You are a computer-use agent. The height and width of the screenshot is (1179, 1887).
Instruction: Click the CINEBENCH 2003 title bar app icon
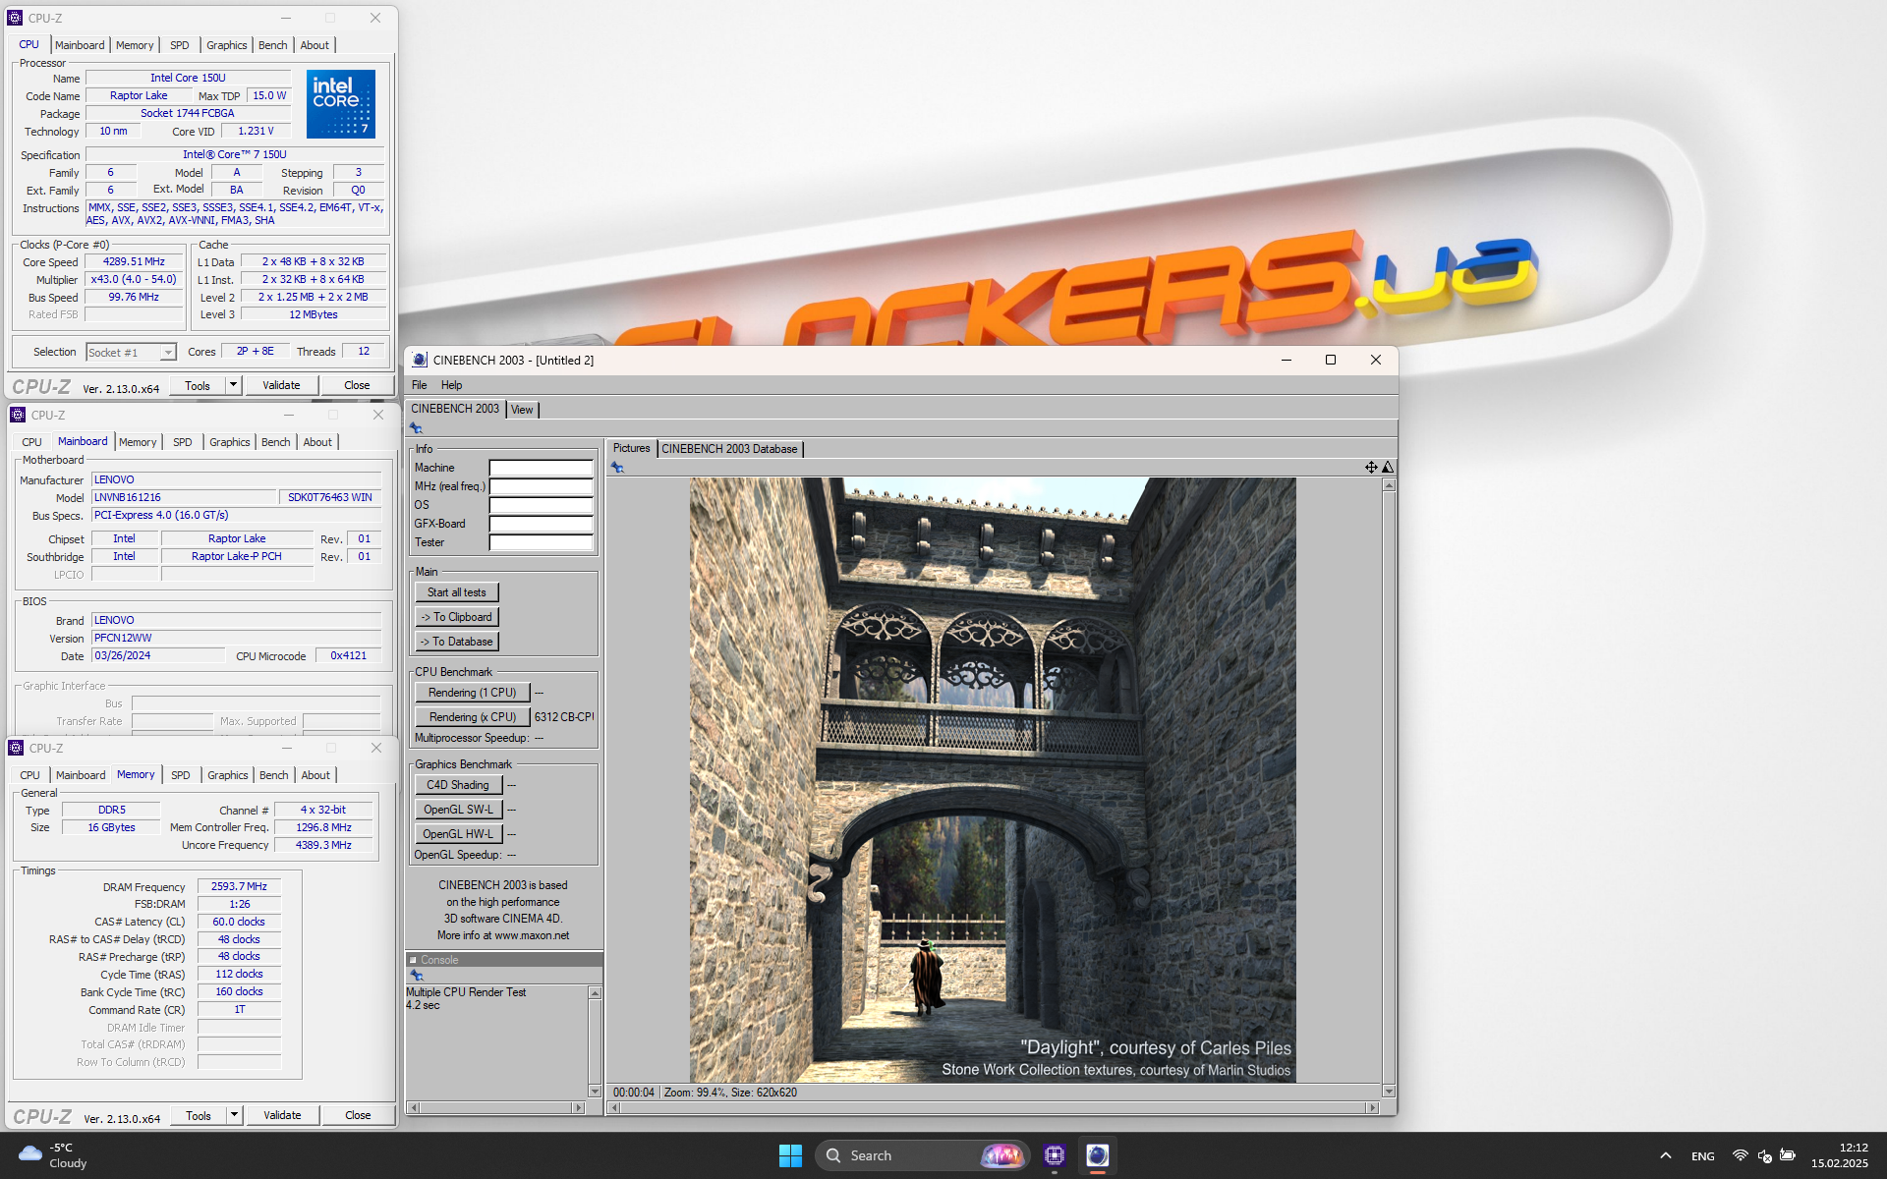coord(420,360)
